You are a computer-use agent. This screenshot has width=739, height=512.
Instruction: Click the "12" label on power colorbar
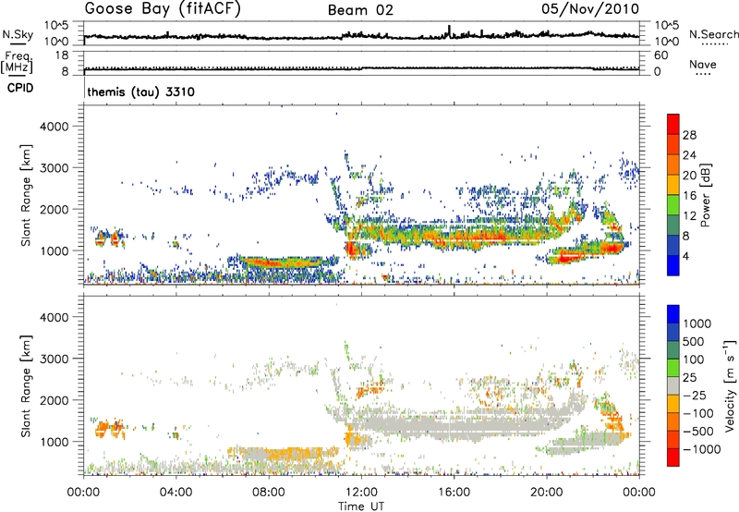point(689,216)
